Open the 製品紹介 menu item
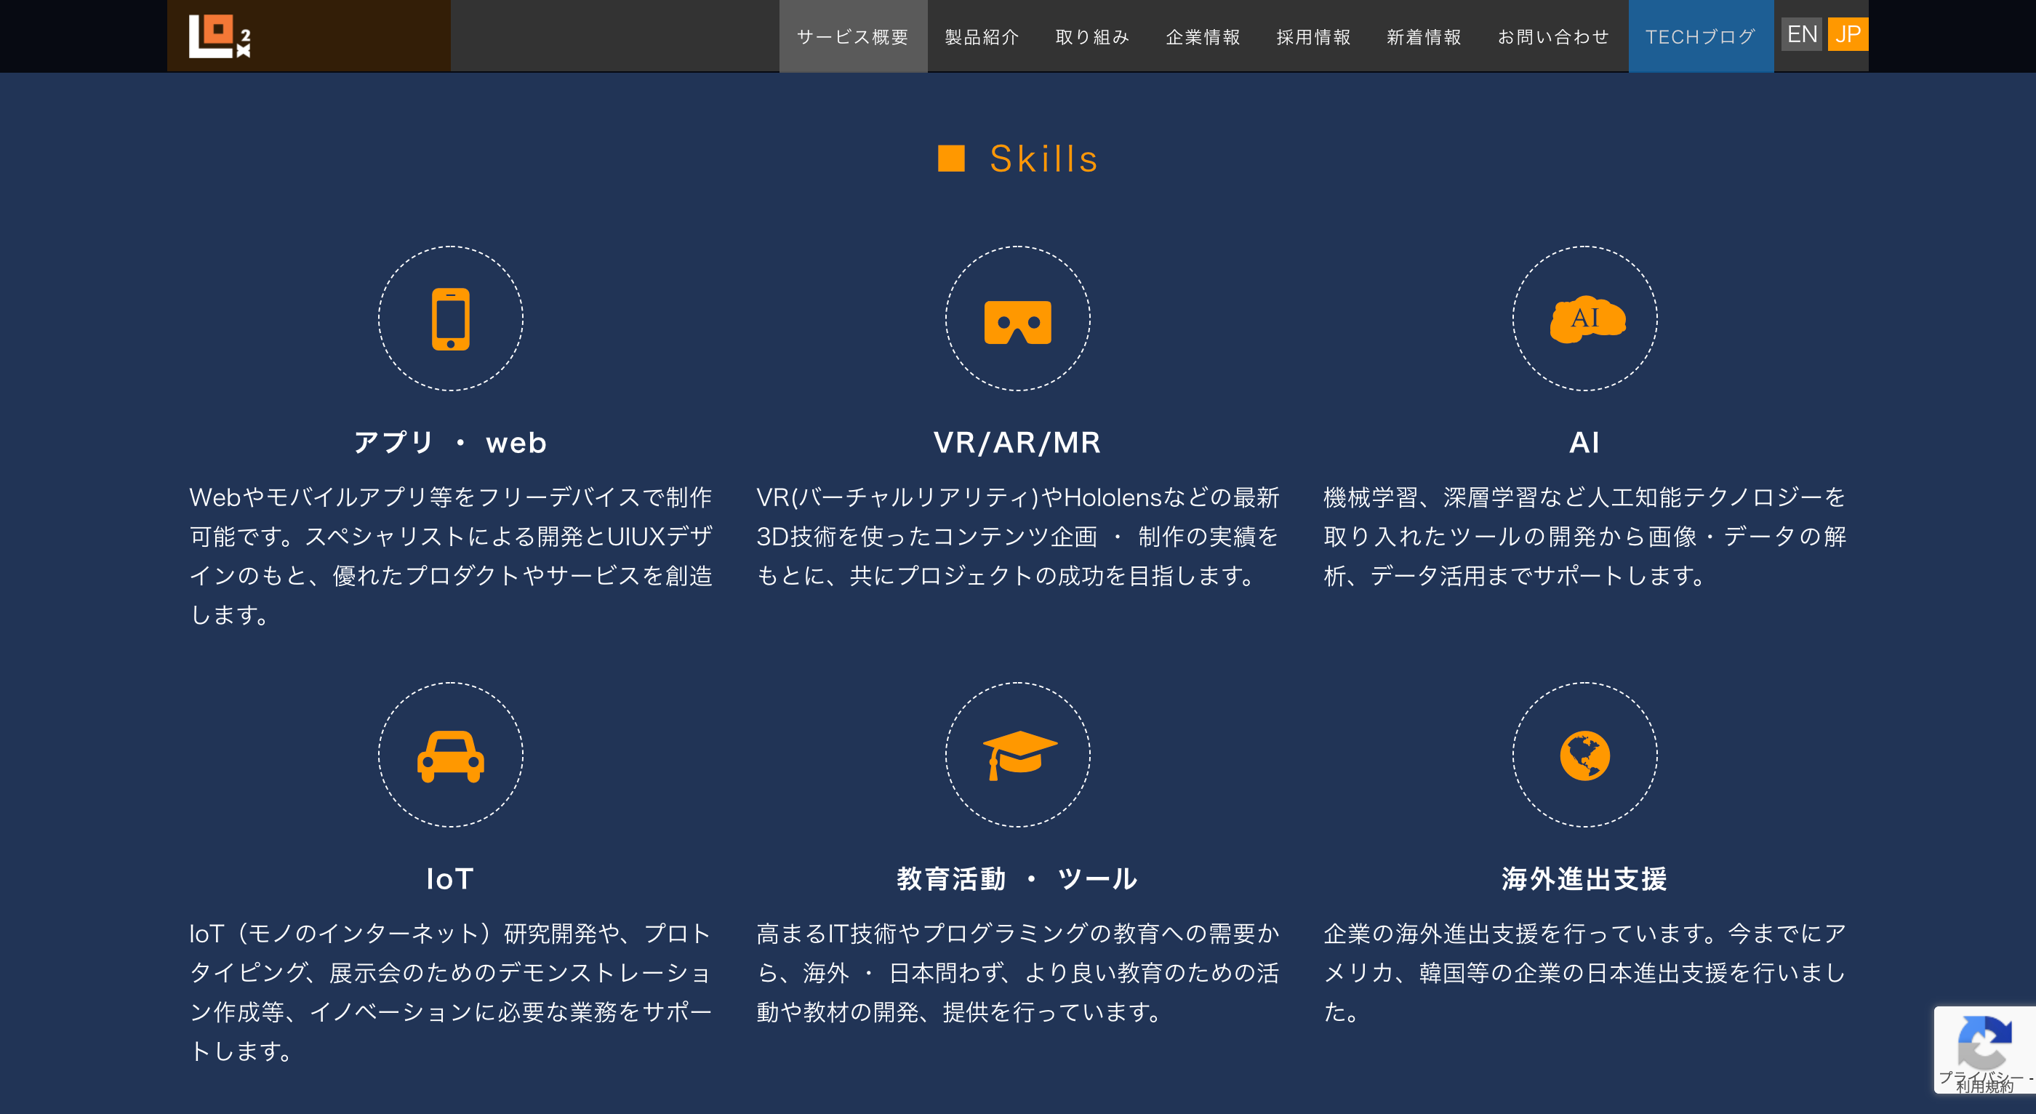The height and width of the screenshot is (1114, 2036). (x=982, y=37)
